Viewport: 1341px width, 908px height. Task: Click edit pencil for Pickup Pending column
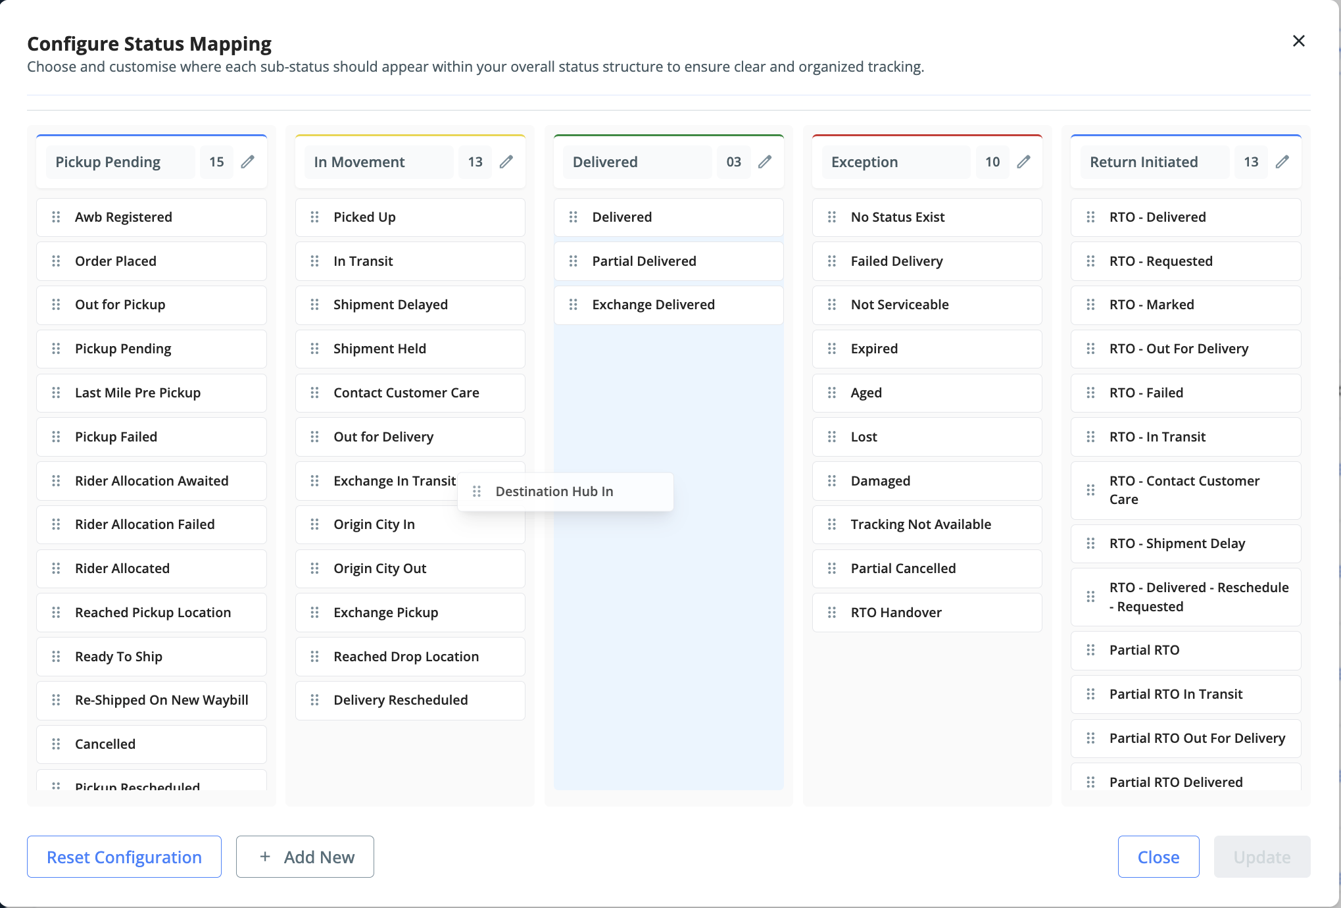click(247, 162)
